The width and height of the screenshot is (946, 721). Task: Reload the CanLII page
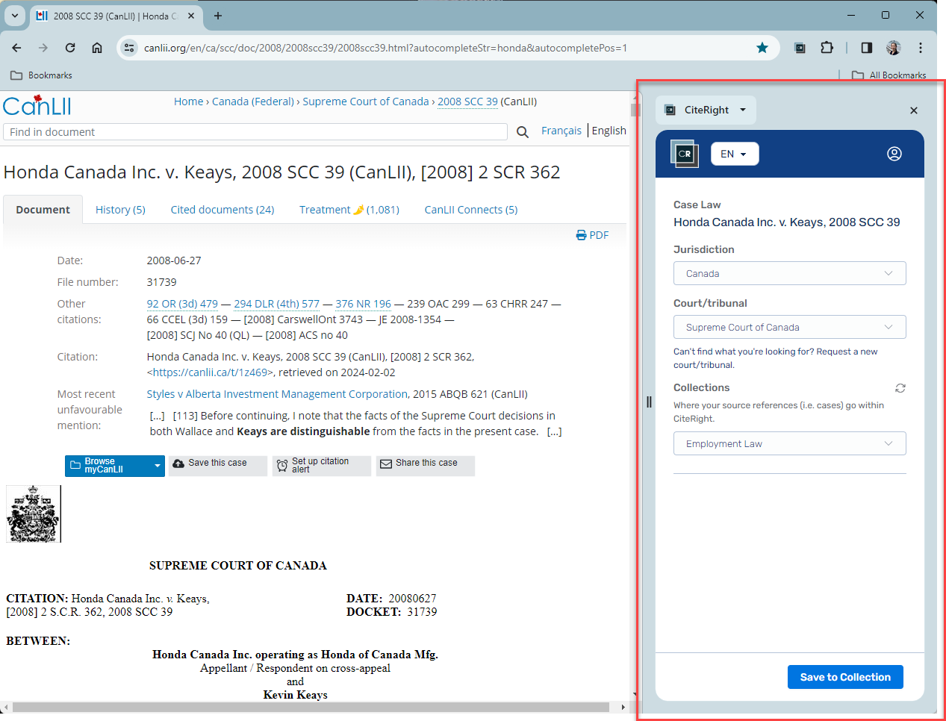point(70,48)
